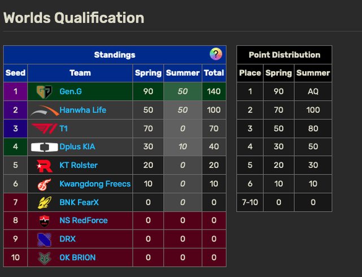Click the NS RedForce logo icon

point(43,220)
